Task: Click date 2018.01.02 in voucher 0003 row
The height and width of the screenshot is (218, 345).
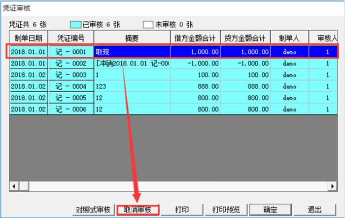Action: pyautogui.click(x=29, y=75)
